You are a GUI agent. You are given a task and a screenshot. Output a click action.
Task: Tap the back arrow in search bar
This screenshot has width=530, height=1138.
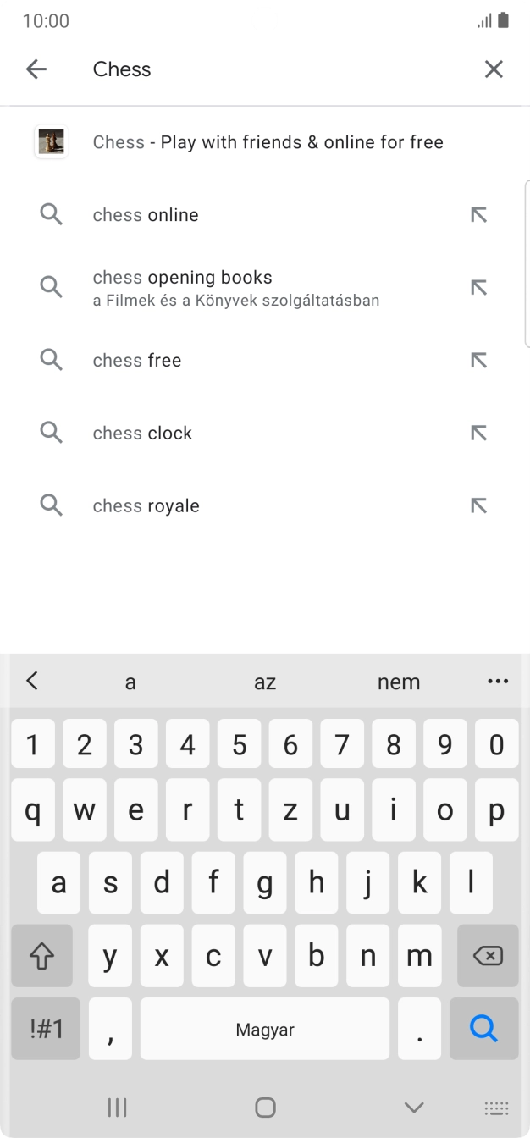tap(36, 69)
